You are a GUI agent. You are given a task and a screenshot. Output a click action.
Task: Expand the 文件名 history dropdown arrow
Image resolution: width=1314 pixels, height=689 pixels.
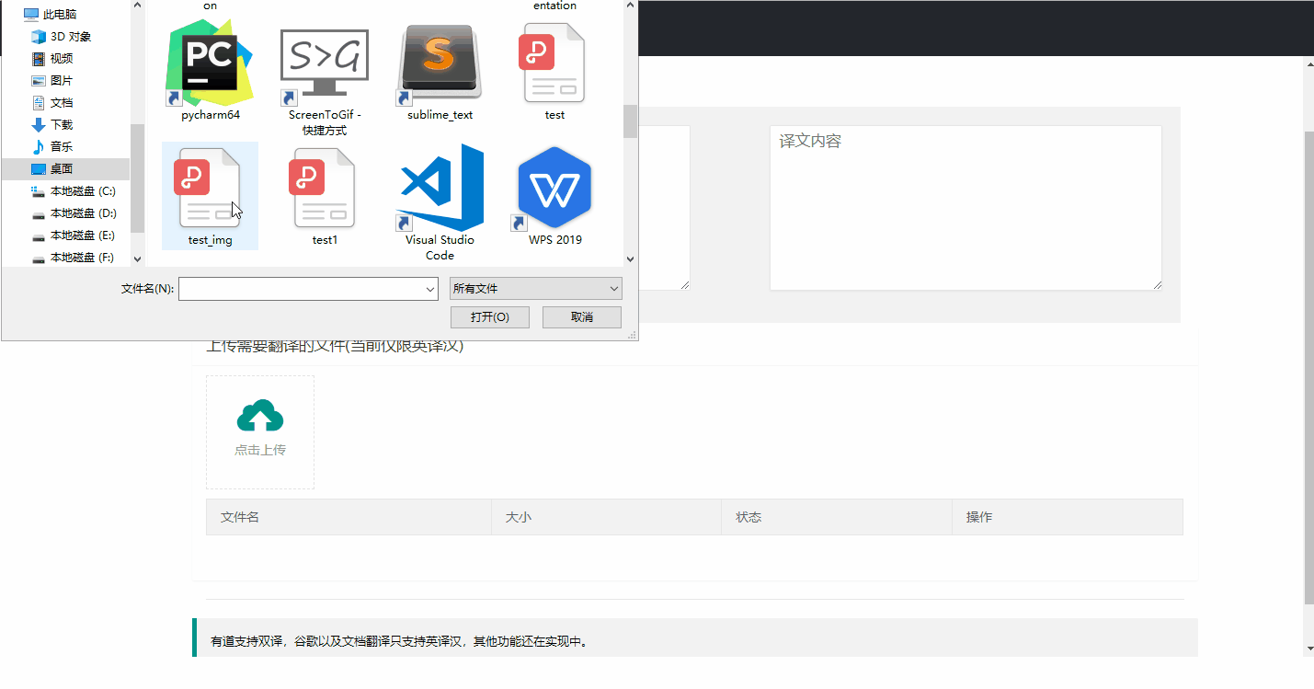[430, 289]
